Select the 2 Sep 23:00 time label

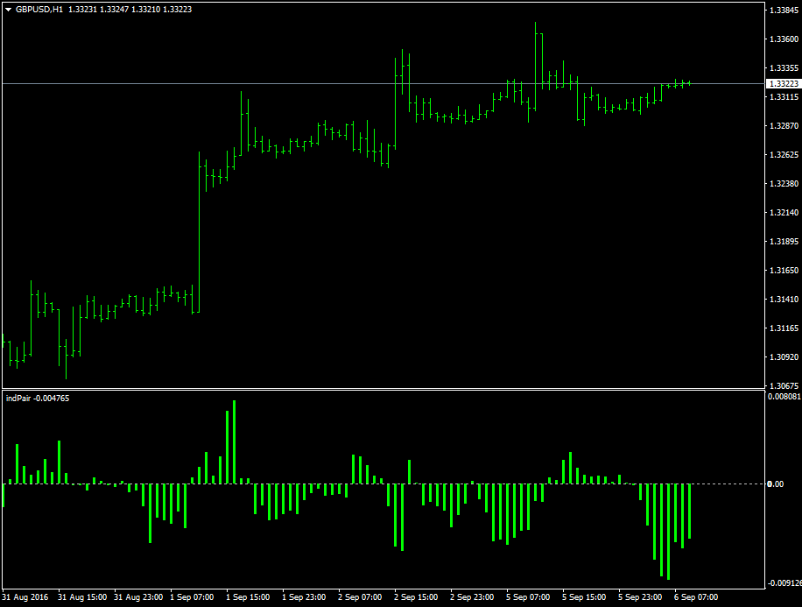pos(472,597)
